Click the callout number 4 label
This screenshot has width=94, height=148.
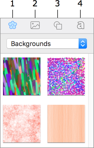tap(80, 4)
